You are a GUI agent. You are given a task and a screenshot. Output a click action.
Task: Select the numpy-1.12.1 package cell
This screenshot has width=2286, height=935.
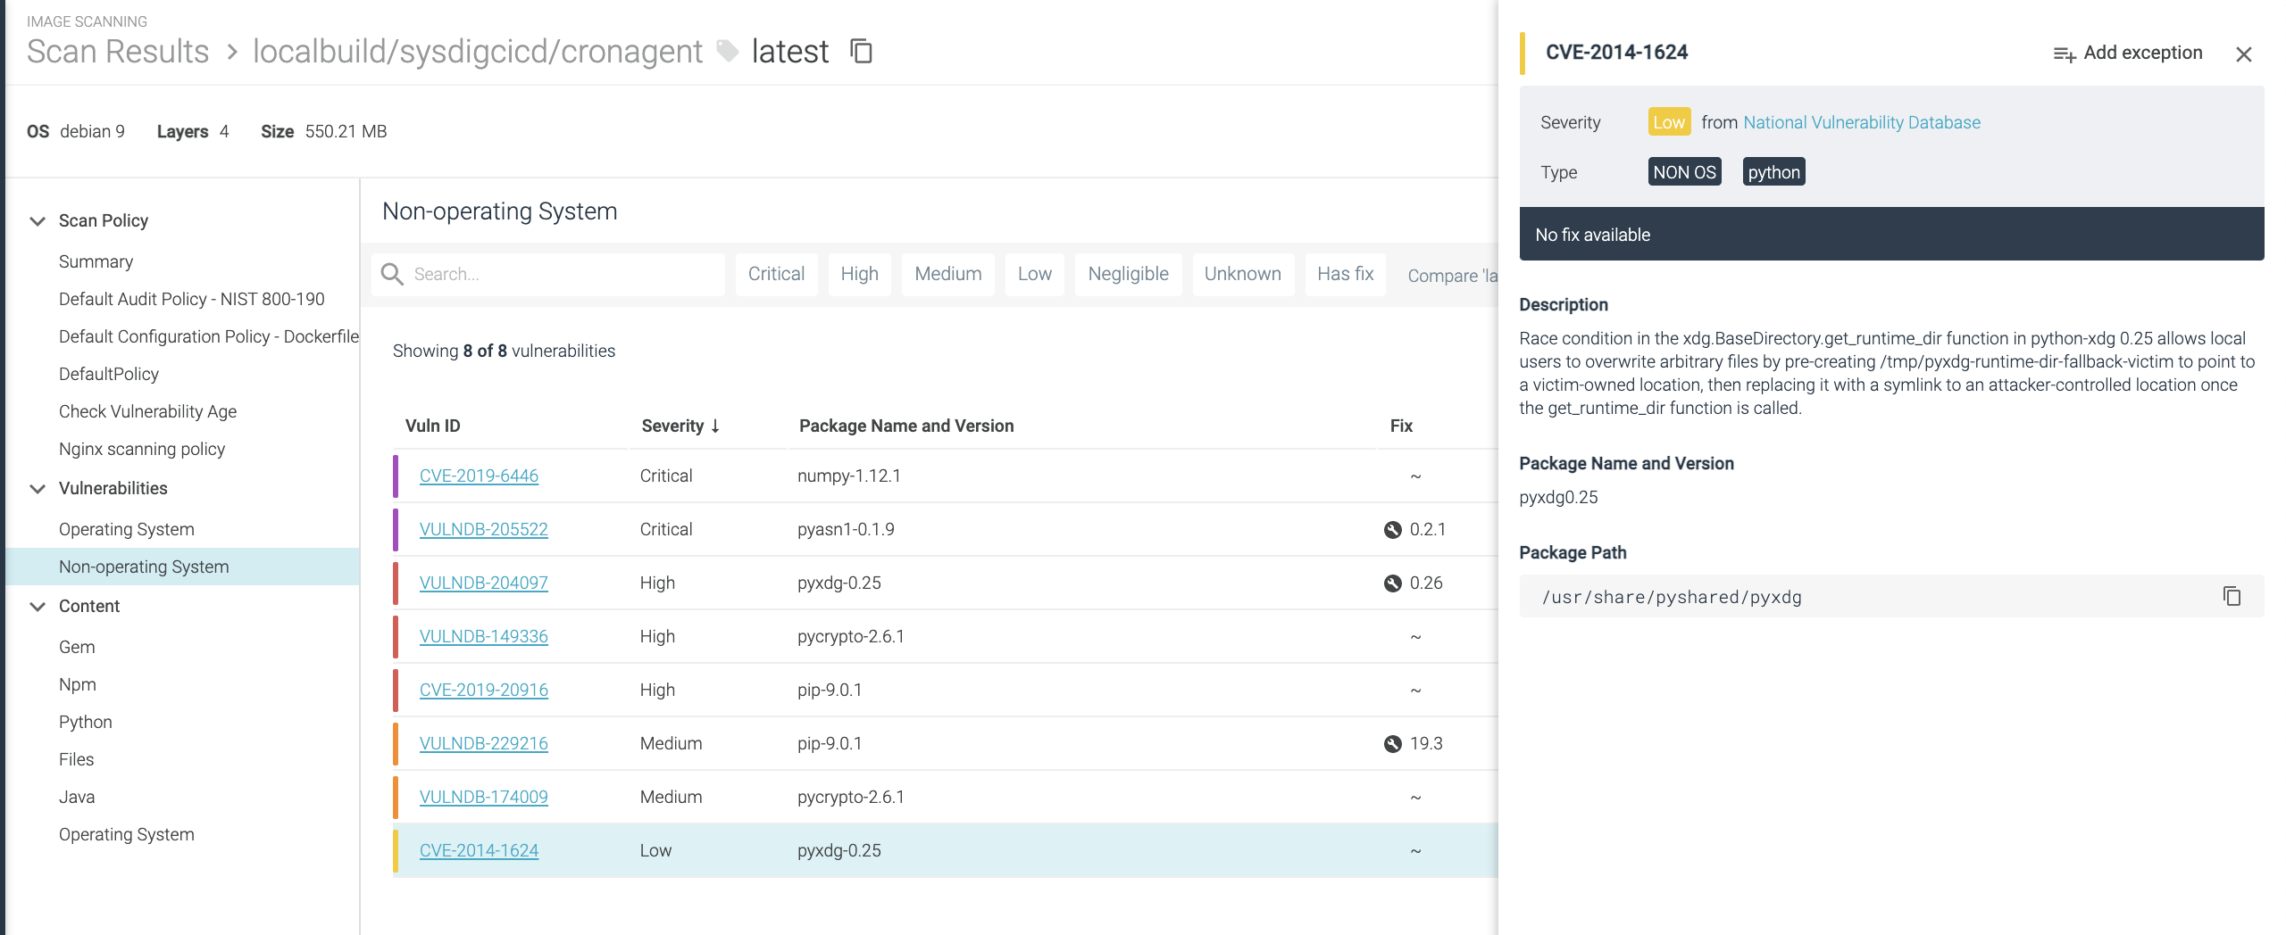849,476
